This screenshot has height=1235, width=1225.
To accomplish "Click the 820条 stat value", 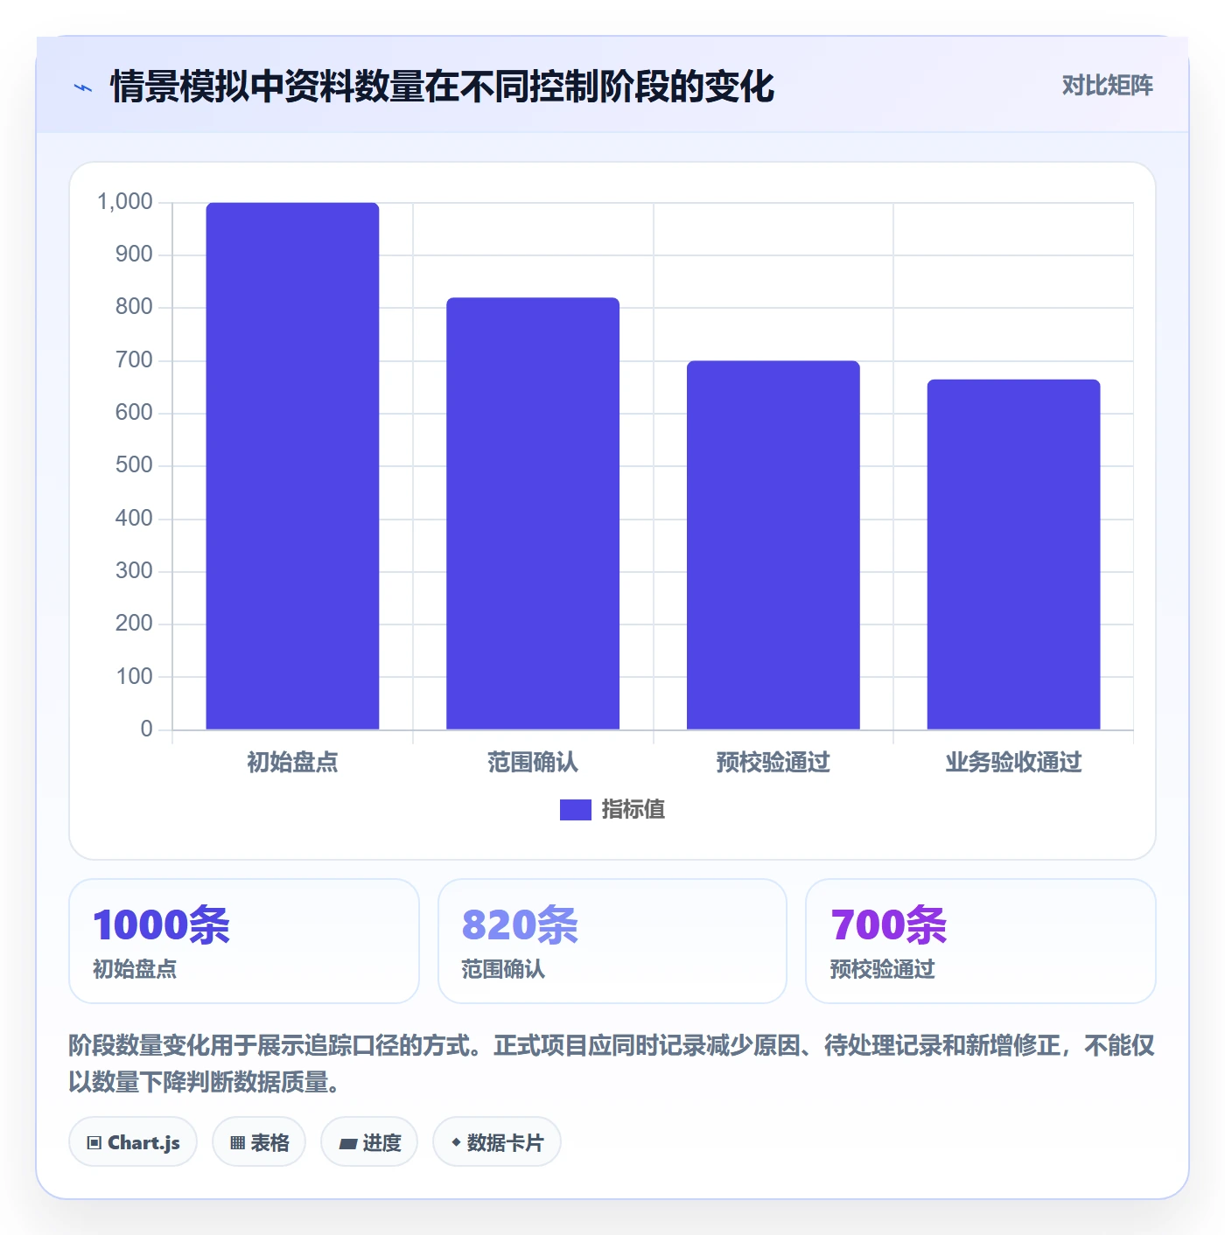I will (x=520, y=925).
